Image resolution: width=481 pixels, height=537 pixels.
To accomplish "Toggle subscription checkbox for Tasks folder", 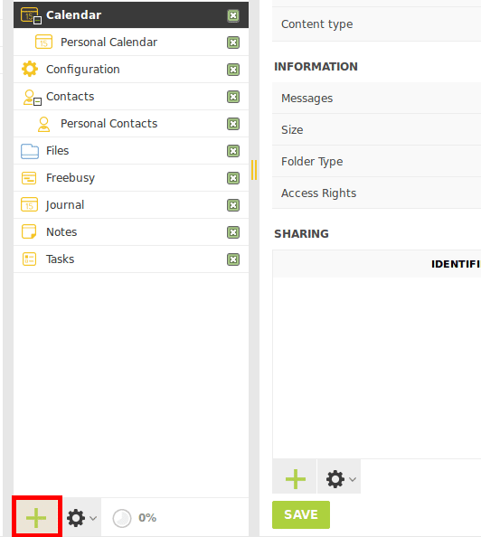I will pyautogui.click(x=233, y=259).
